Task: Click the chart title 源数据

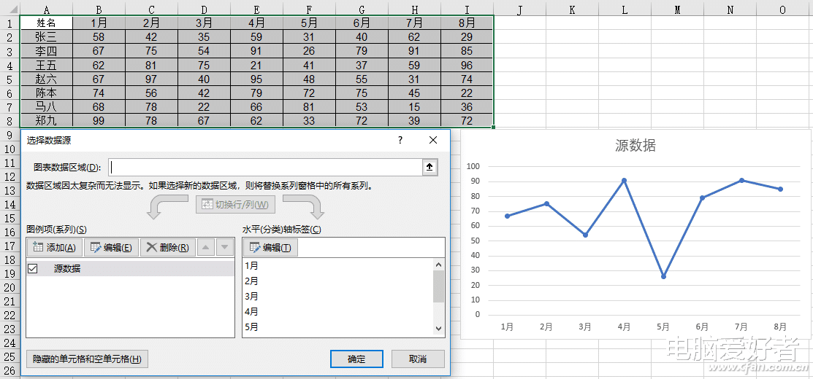Action: click(635, 145)
